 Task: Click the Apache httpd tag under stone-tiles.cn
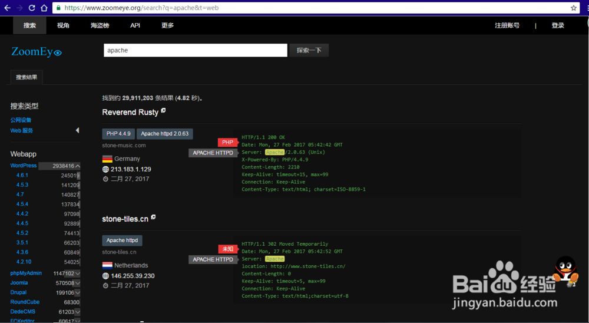coord(122,240)
